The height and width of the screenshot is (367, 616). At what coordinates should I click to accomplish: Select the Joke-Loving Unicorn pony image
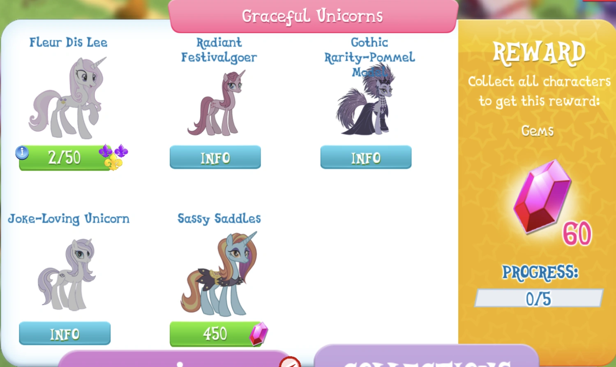pyautogui.click(x=67, y=274)
